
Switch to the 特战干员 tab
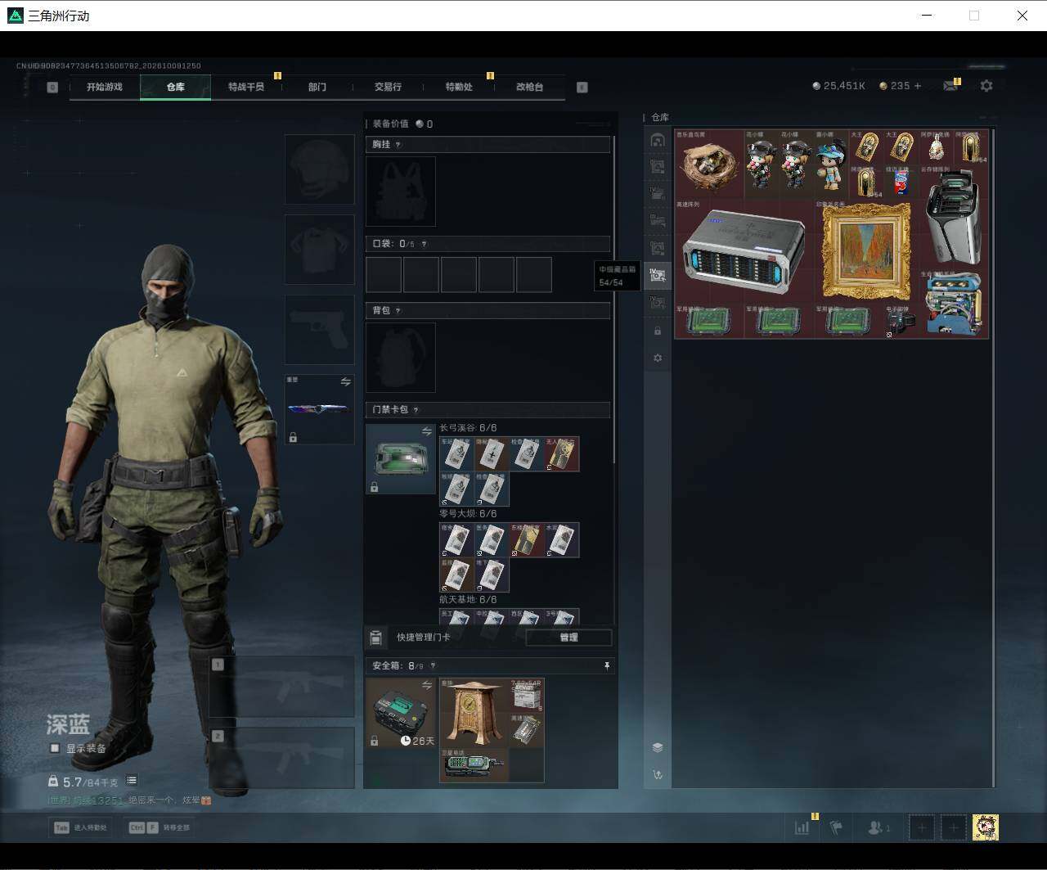[246, 87]
